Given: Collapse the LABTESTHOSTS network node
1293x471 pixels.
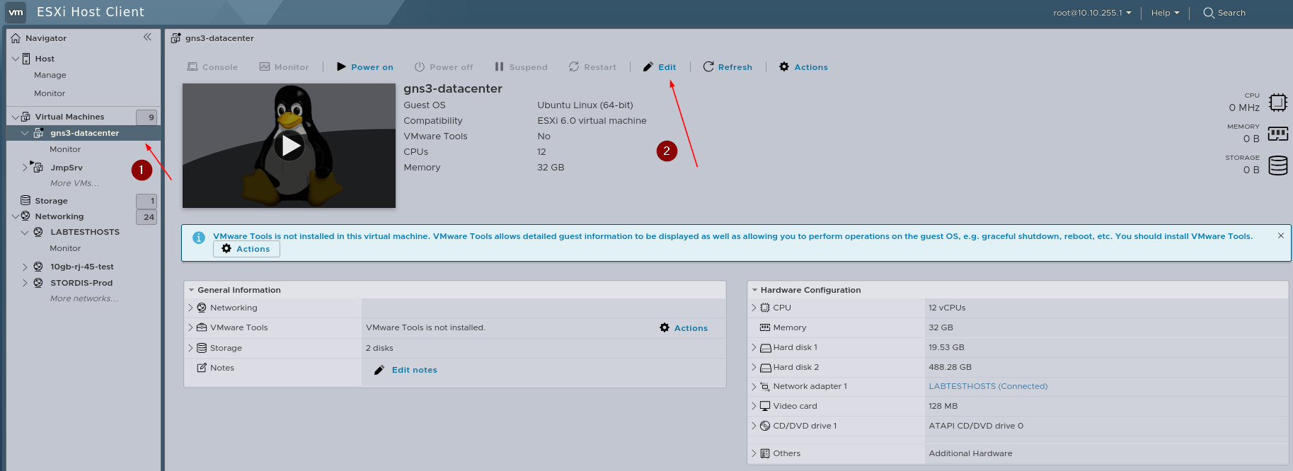Looking at the screenshot, I should point(25,232).
